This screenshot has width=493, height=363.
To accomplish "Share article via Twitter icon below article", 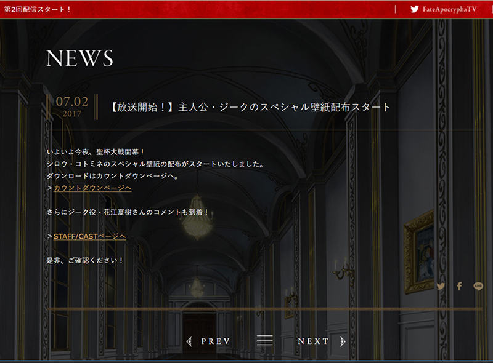I will coord(440,286).
